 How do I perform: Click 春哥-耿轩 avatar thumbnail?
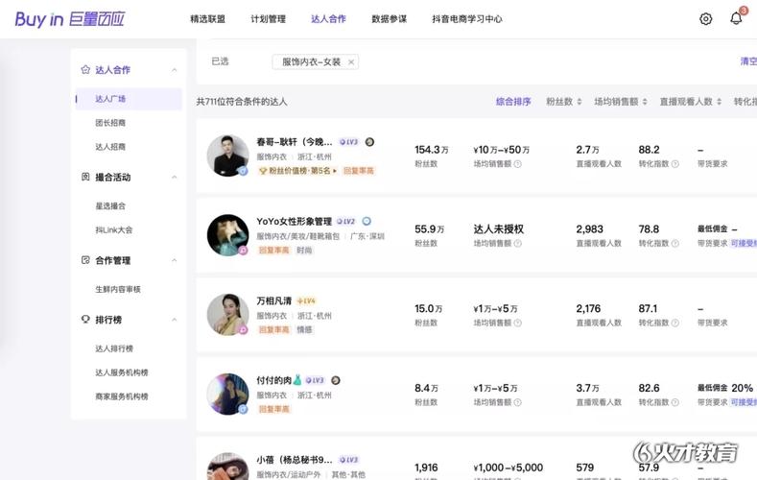[x=228, y=156]
